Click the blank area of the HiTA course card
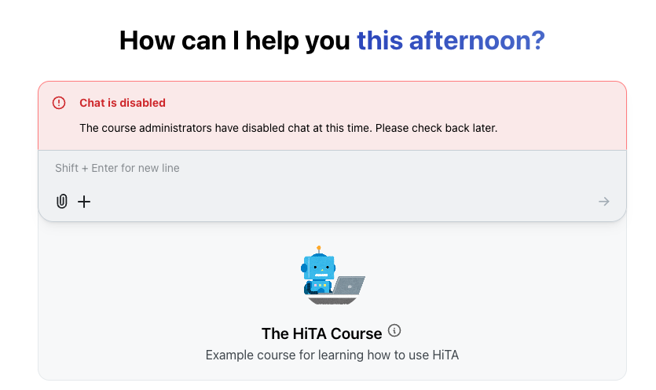 (x=126, y=301)
